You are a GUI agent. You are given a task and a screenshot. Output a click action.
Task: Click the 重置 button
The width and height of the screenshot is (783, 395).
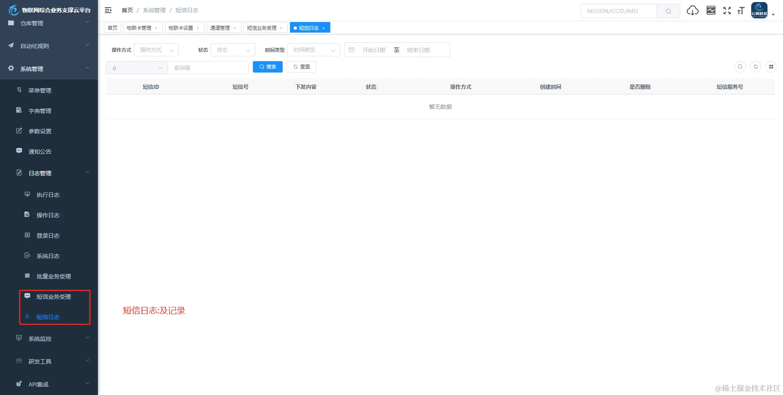pyautogui.click(x=302, y=67)
